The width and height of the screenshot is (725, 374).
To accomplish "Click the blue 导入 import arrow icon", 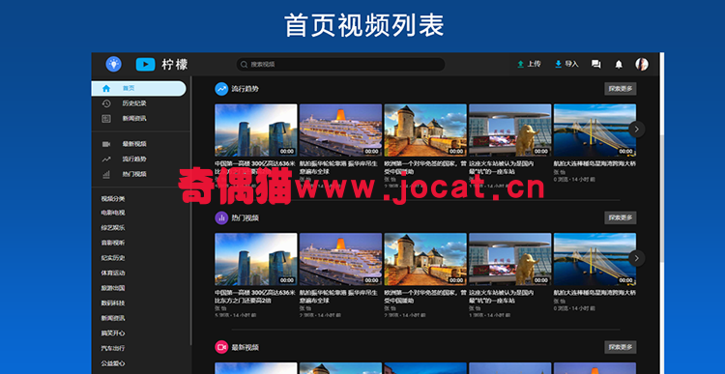I will 559,64.
